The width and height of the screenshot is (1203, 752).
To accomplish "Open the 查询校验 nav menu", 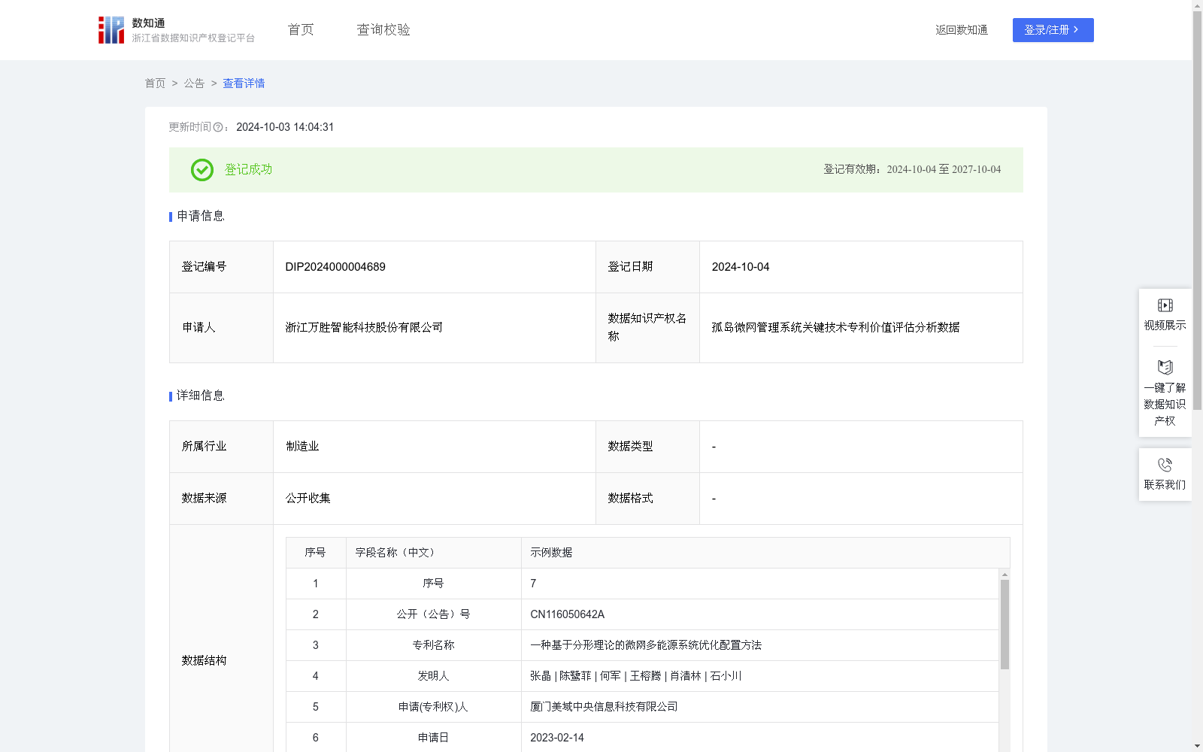I will coord(383,30).
